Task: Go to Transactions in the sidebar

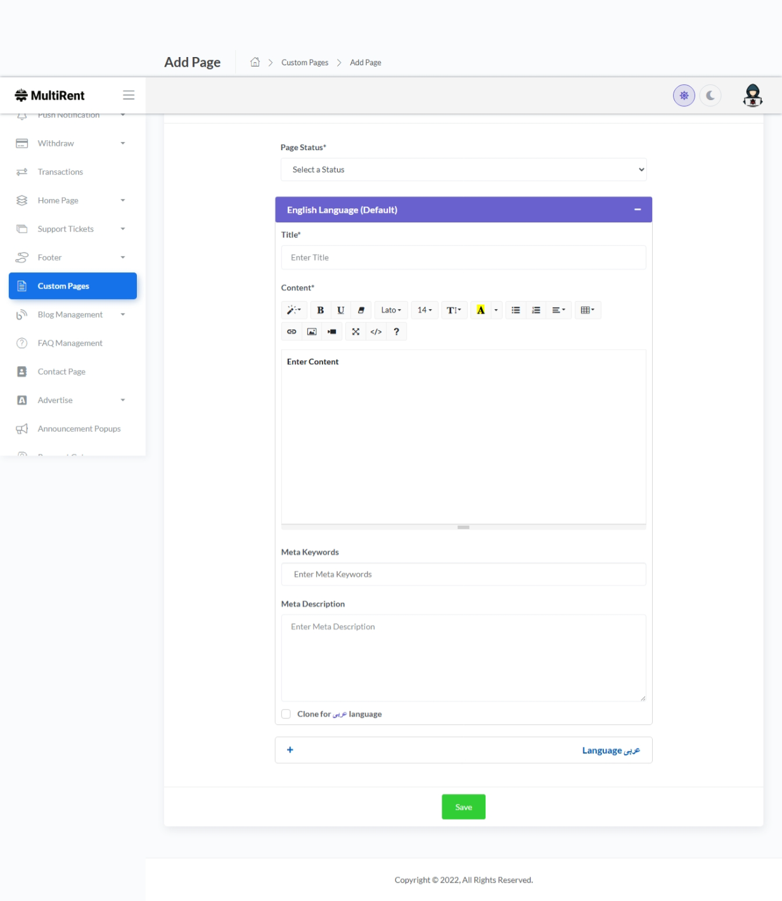Action: [60, 172]
